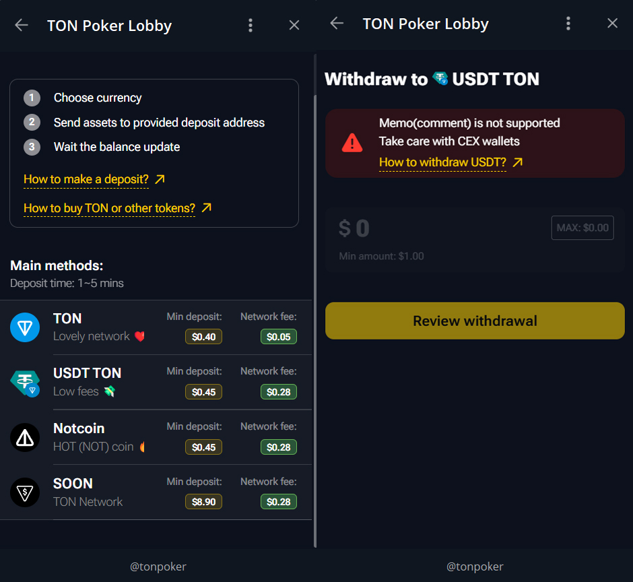Click Tether icon in Withdraw heading
This screenshot has height=582, width=633.
pyautogui.click(x=440, y=79)
